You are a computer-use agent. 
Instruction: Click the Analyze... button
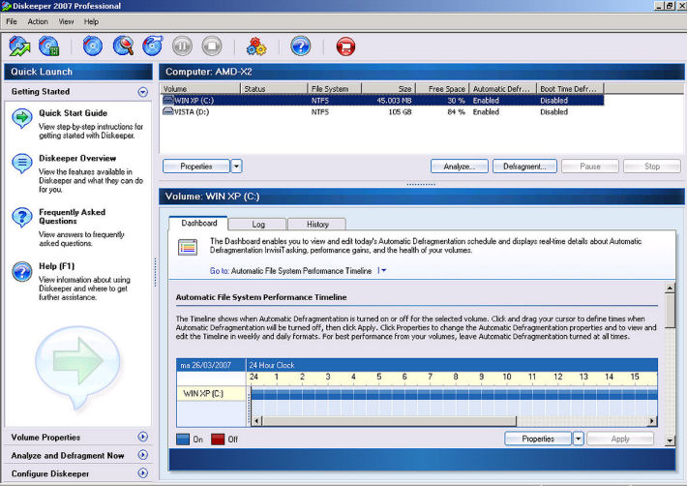(459, 167)
